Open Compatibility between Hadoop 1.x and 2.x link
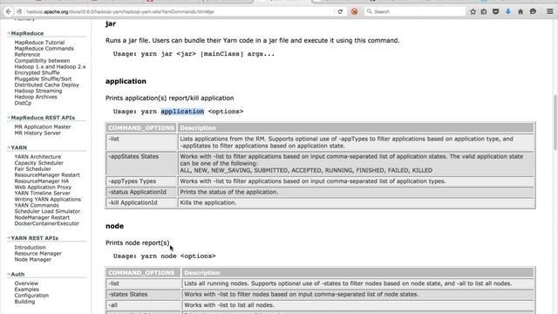The width and height of the screenshot is (558, 314). pos(50,64)
